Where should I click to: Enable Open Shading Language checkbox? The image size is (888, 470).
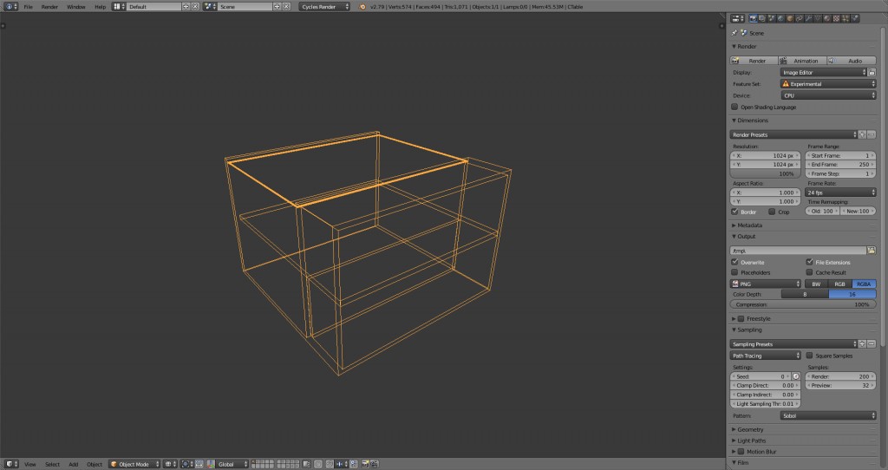coord(735,107)
